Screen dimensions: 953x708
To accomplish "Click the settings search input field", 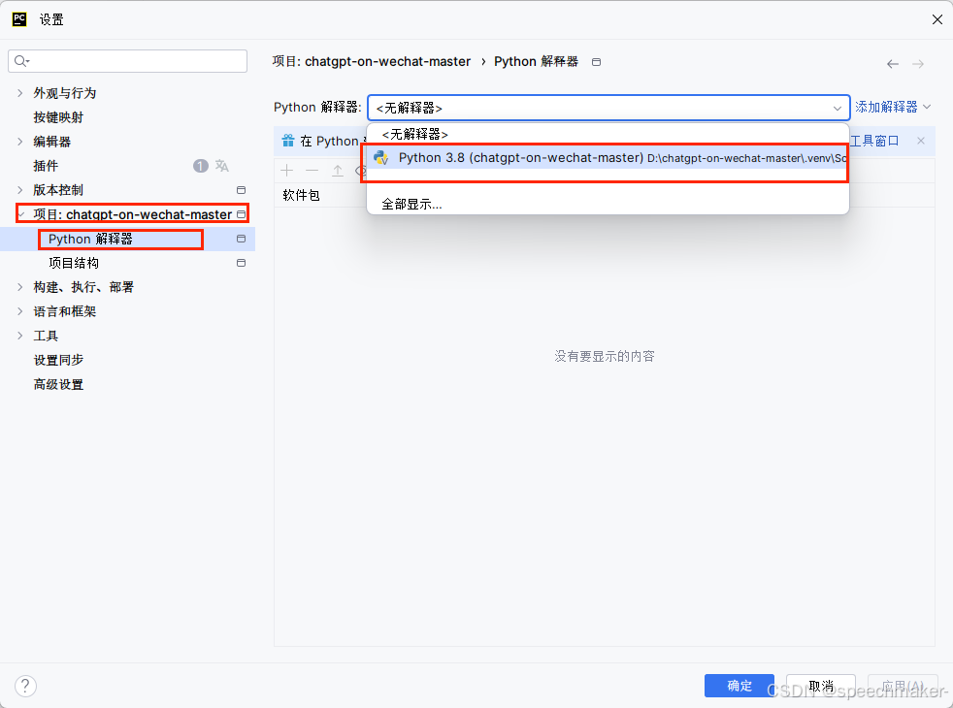I will click(128, 61).
